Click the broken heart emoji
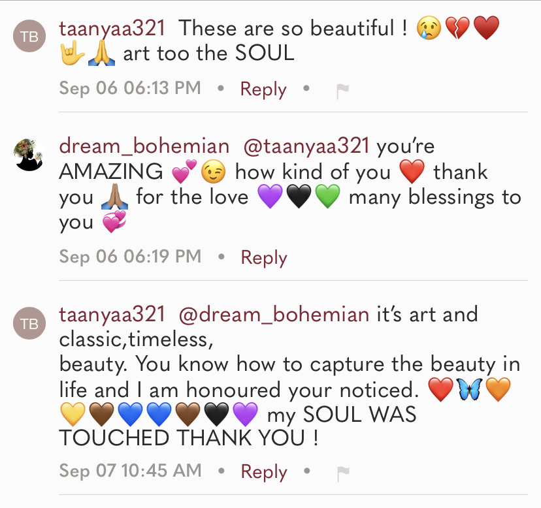Image resolution: width=541 pixels, height=508 pixels. tap(457, 29)
